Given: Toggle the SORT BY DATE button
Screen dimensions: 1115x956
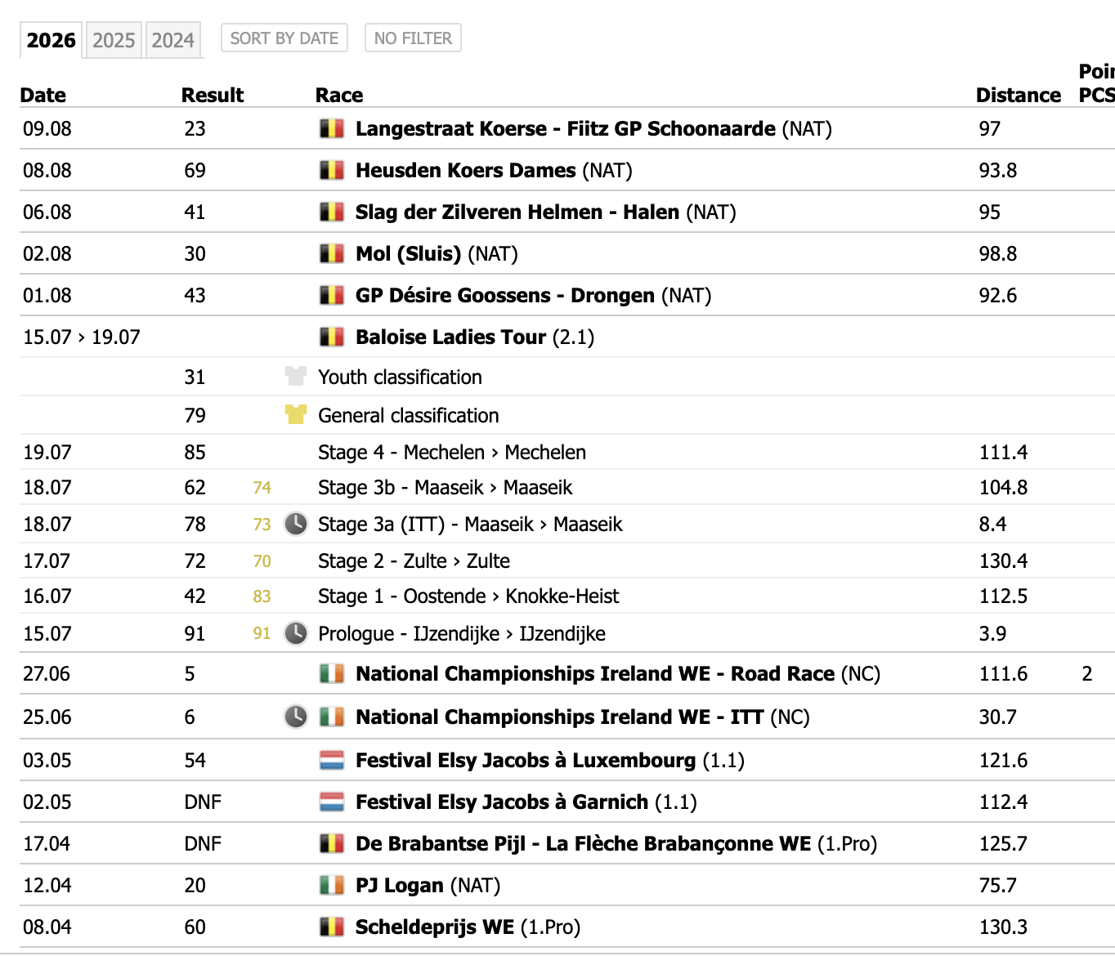Looking at the screenshot, I should 284,38.
